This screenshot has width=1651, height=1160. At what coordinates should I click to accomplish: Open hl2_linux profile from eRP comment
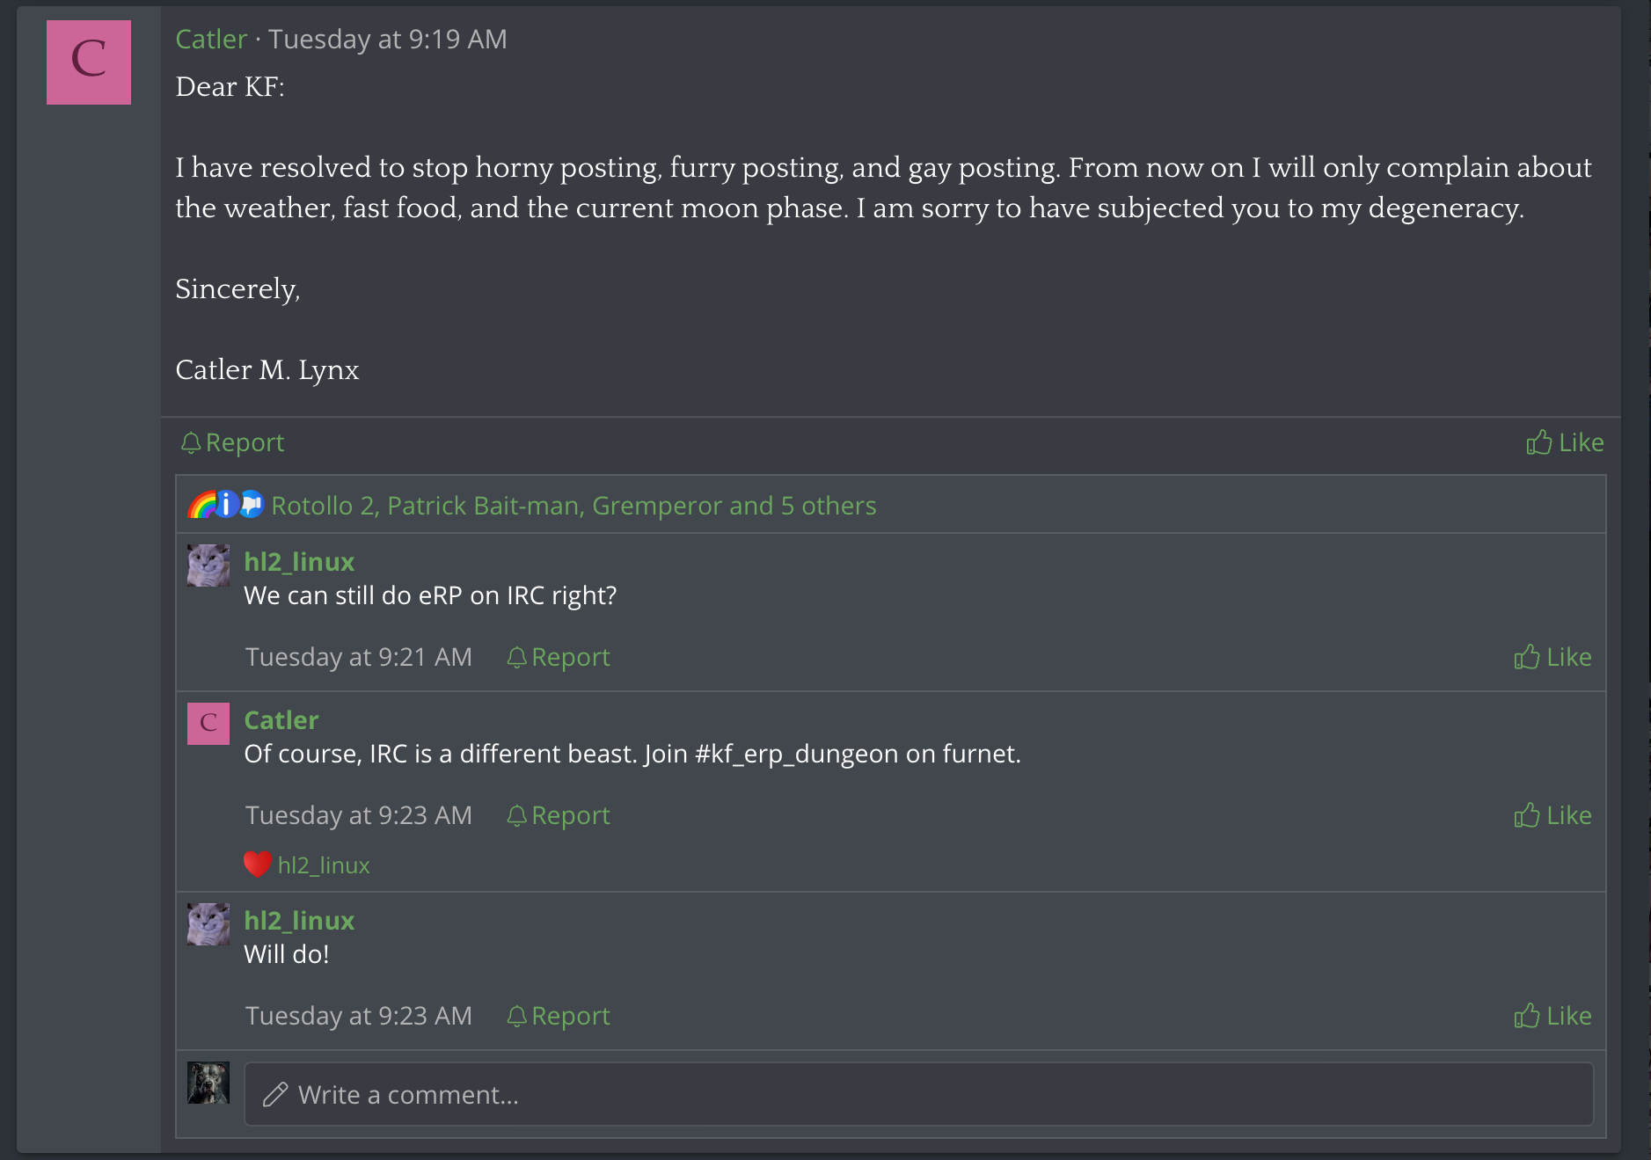(299, 561)
